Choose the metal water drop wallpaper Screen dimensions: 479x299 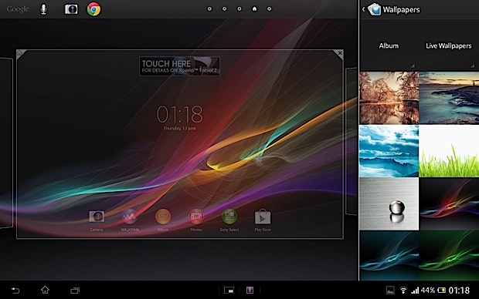point(389,204)
